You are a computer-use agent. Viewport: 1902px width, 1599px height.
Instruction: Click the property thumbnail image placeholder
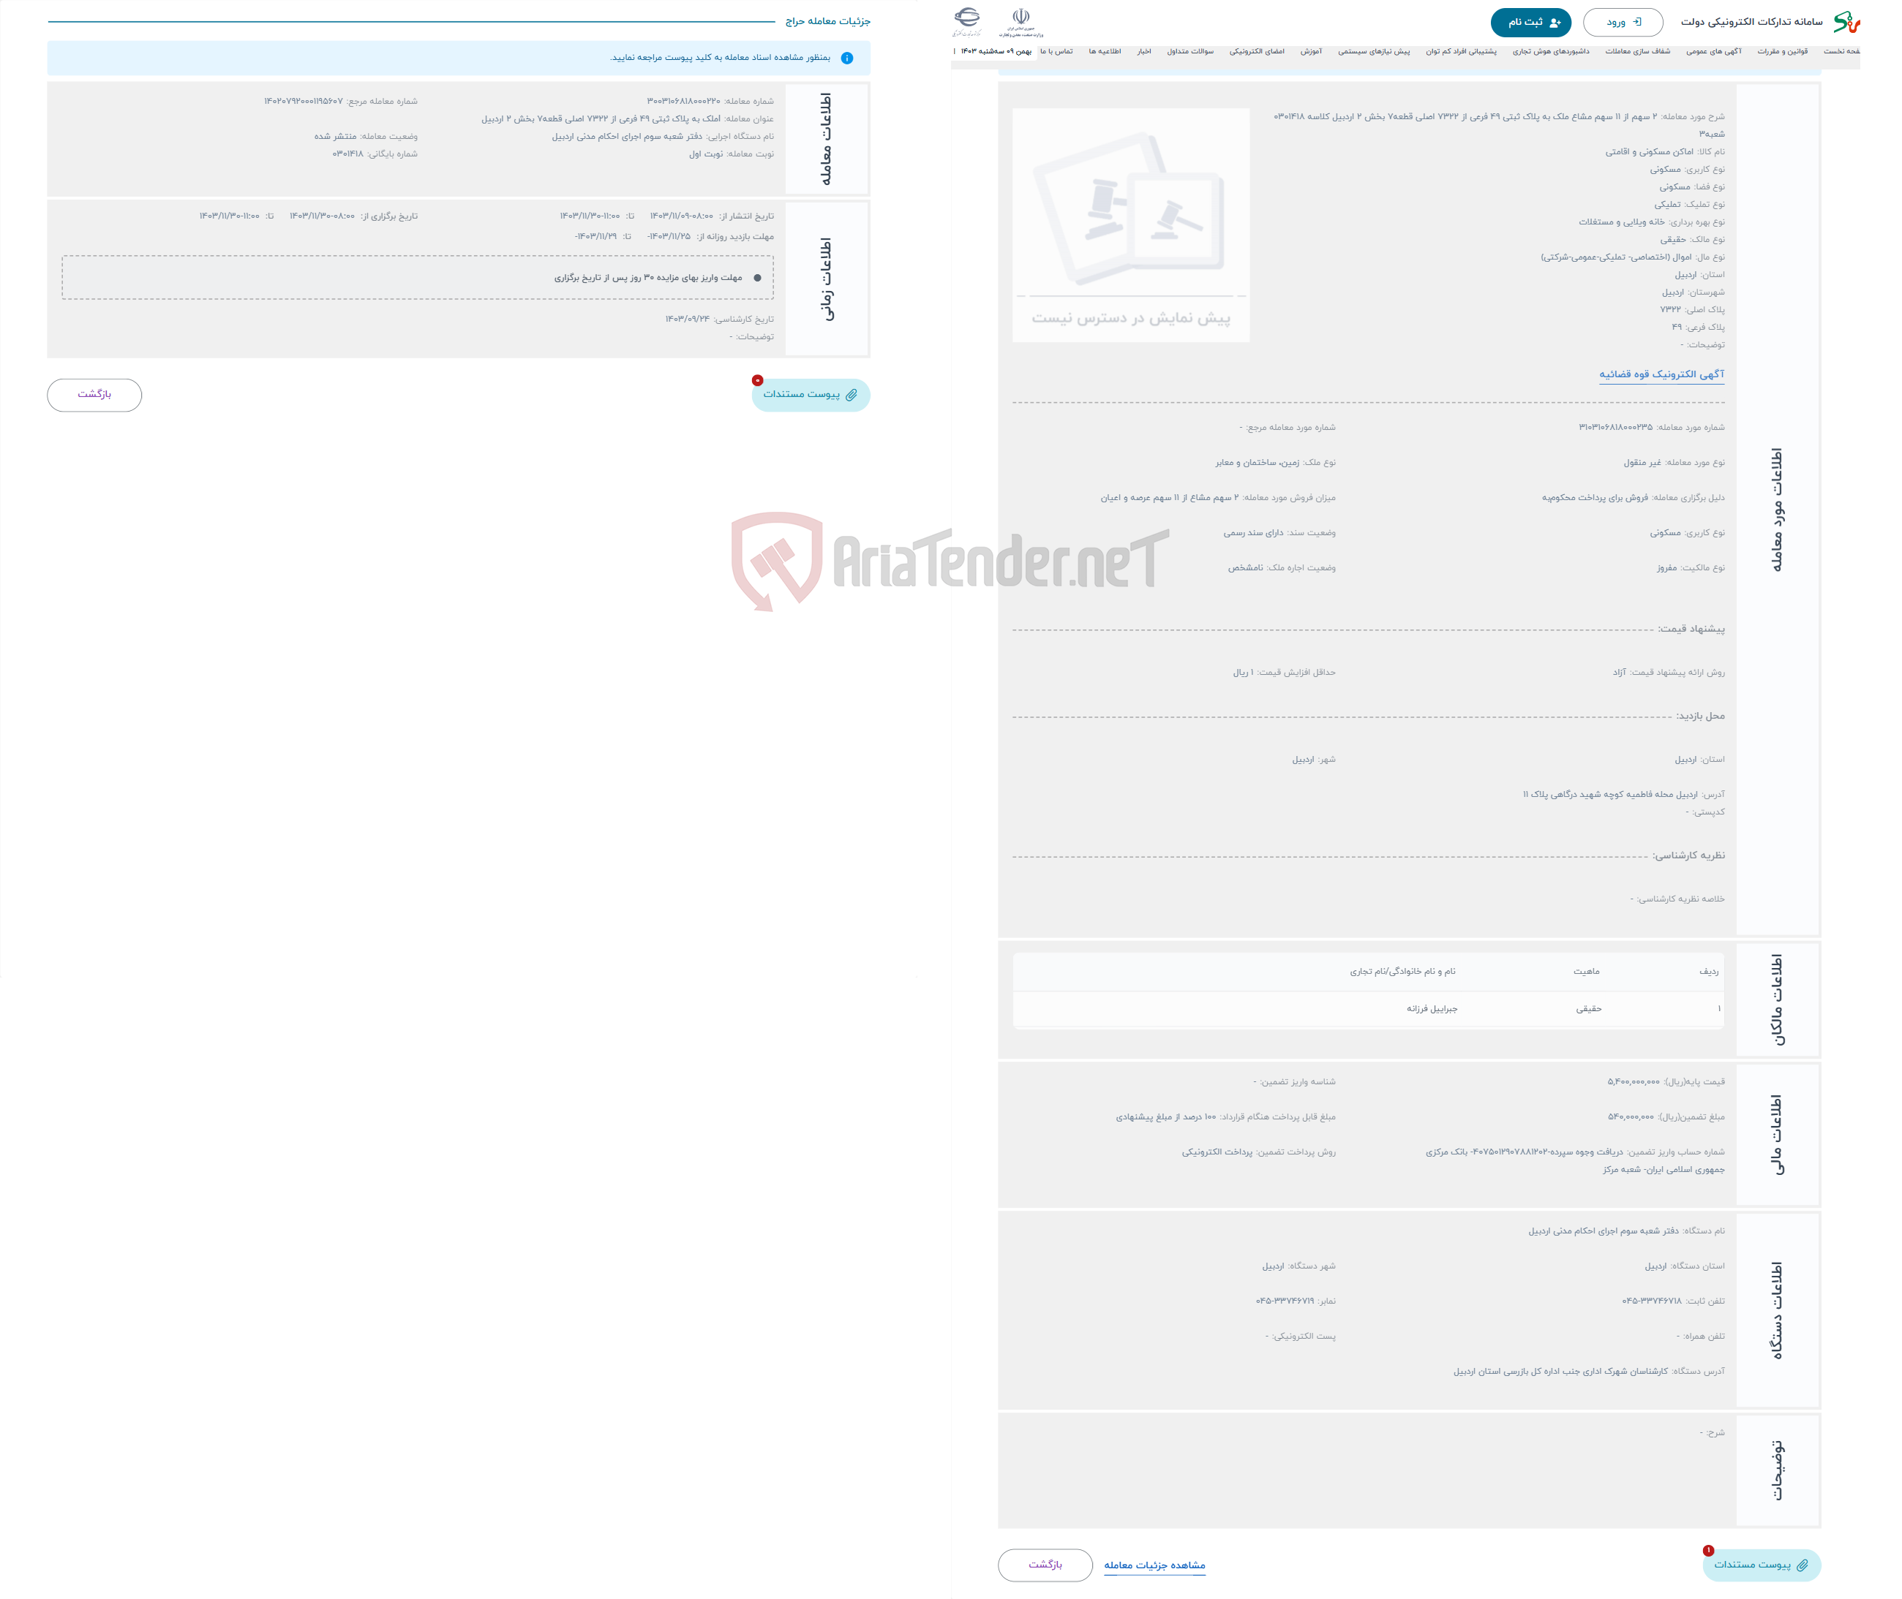point(1127,222)
